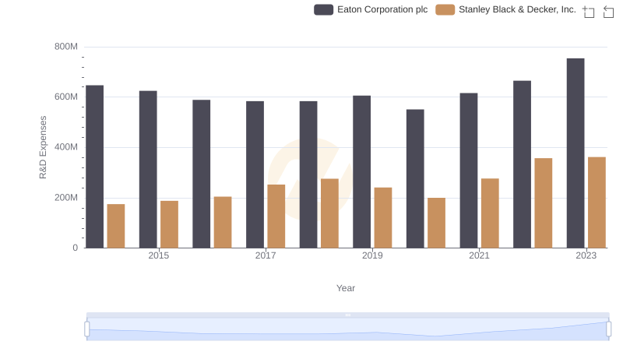Click the dark Eaton legend color swatch
The width and height of the screenshot is (623, 359).
pos(323,10)
